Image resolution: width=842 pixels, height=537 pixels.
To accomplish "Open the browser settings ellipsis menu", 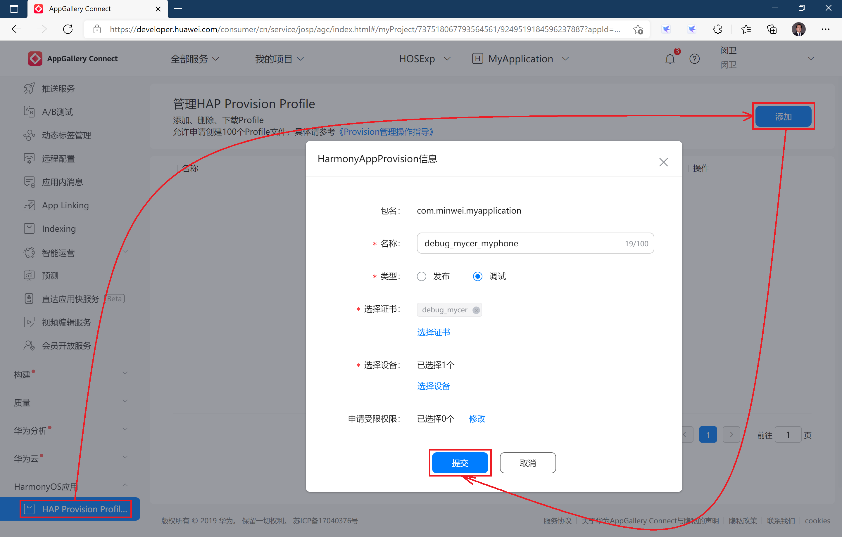I will tap(826, 29).
